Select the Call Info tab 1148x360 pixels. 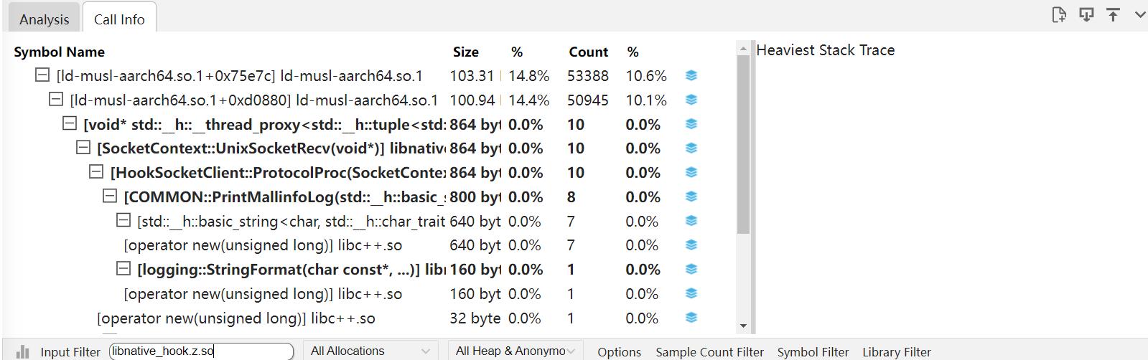click(119, 19)
